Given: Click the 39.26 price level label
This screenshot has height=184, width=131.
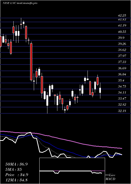Looking at the screenshot, I should click(x=122, y=44).
